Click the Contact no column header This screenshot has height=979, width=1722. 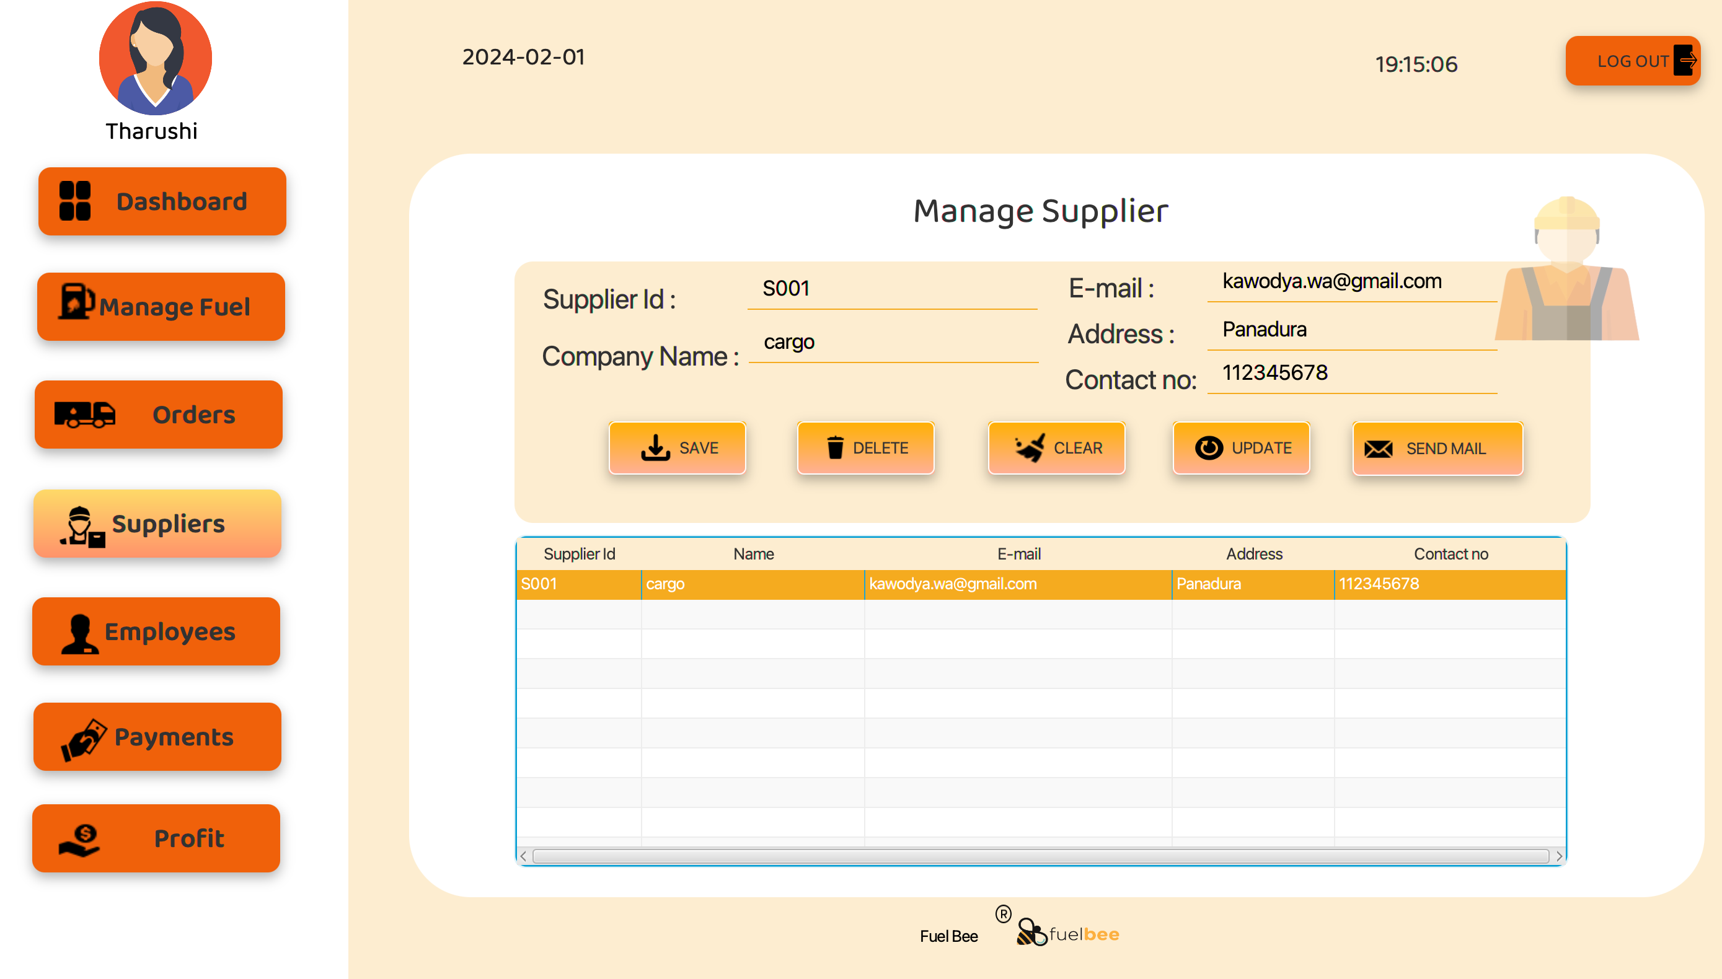point(1450,554)
